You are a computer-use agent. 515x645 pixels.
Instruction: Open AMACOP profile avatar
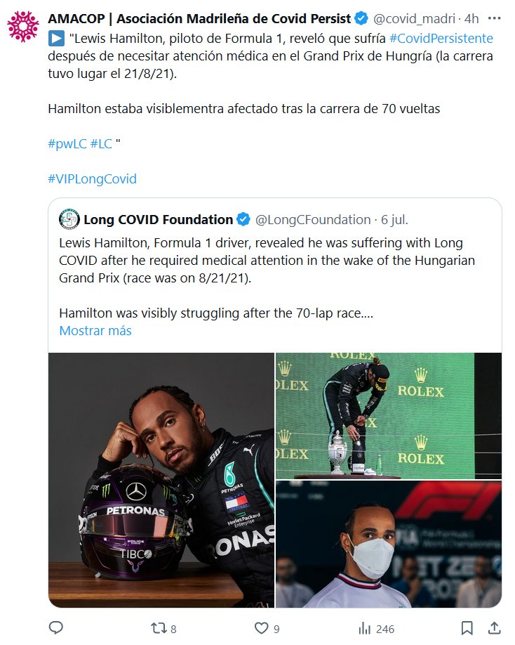point(22,26)
